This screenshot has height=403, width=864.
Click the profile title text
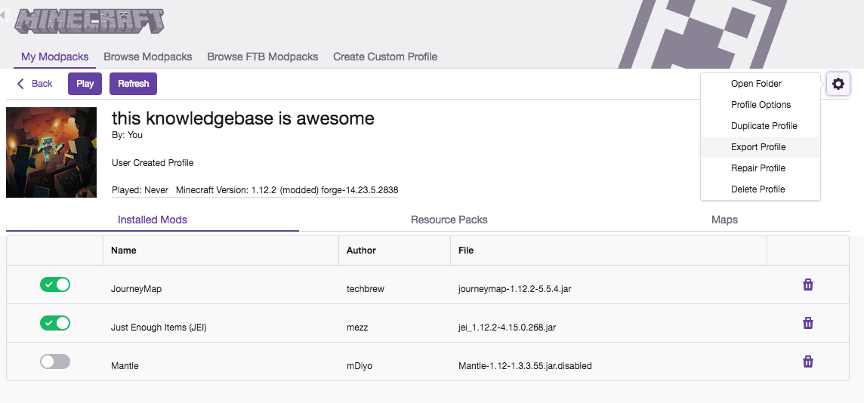pos(243,118)
